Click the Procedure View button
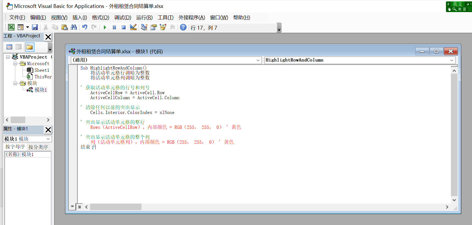472x225 pixels. 72,207
